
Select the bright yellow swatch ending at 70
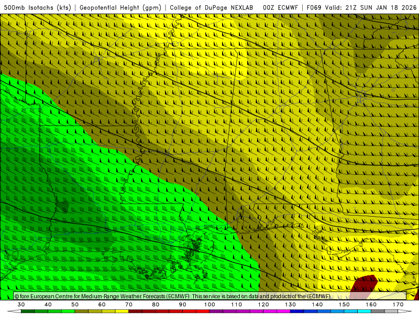coord(122,311)
